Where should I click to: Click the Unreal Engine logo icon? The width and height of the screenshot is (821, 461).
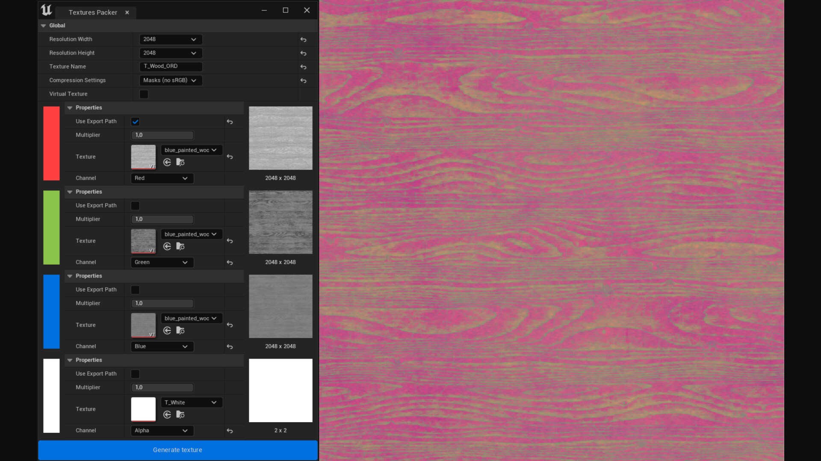(46, 10)
